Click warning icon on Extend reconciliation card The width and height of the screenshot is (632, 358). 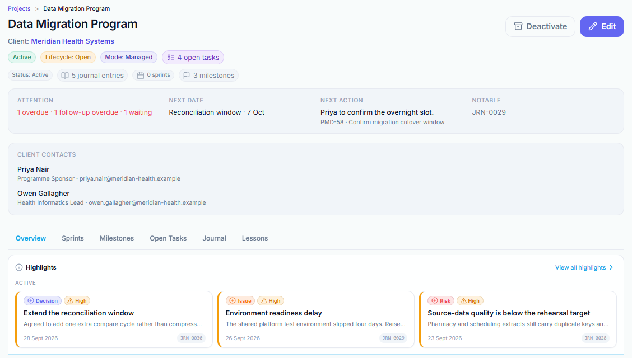[x=70, y=301]
